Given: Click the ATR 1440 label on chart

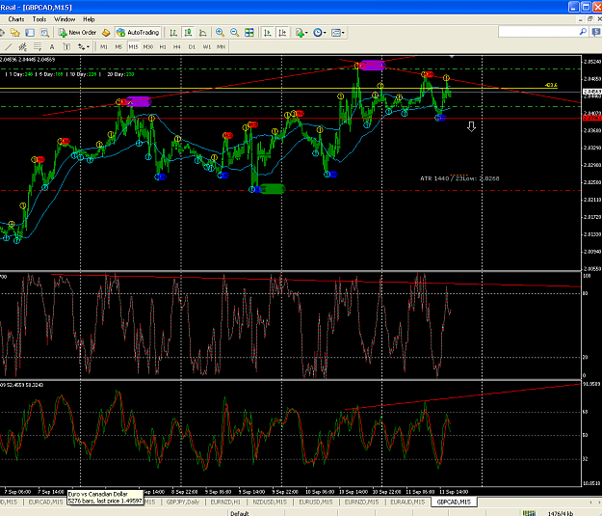Looking at the screenshot, I should tap(459, 178).
